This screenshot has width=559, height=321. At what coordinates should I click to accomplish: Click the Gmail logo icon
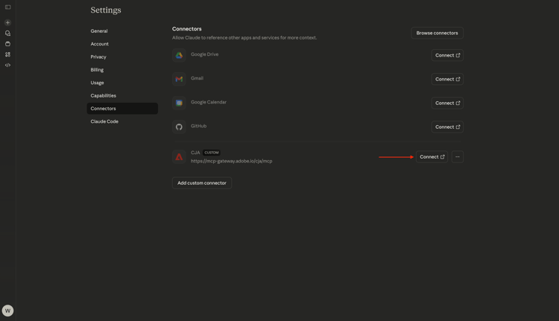pyautogui.click(x=179, y=79)
